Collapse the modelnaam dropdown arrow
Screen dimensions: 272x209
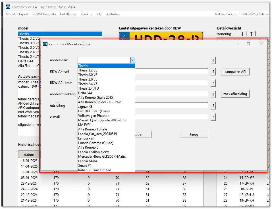[x=132, y=60]
